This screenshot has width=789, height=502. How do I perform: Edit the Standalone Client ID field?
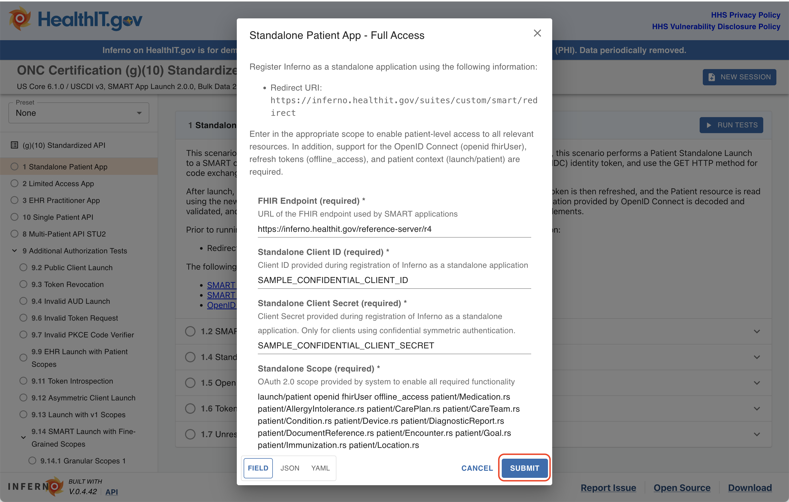(x=394, y=280)
